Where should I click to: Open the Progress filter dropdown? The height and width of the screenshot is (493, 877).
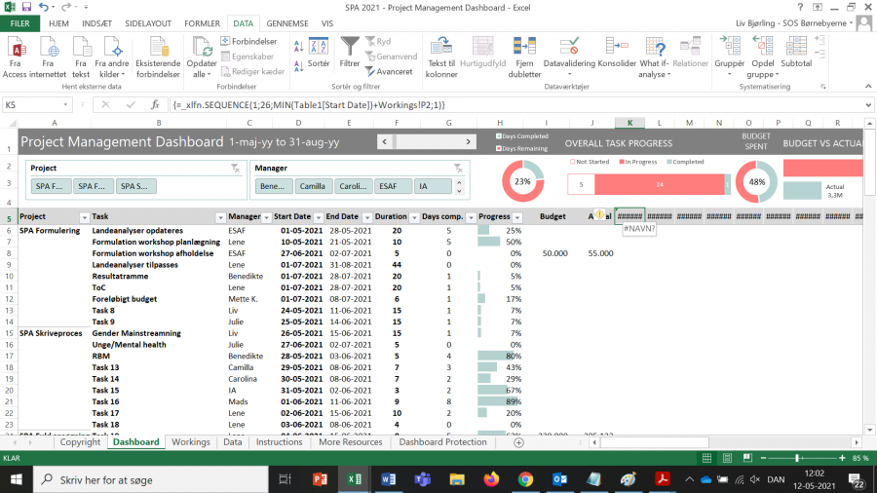pos(517,217)
